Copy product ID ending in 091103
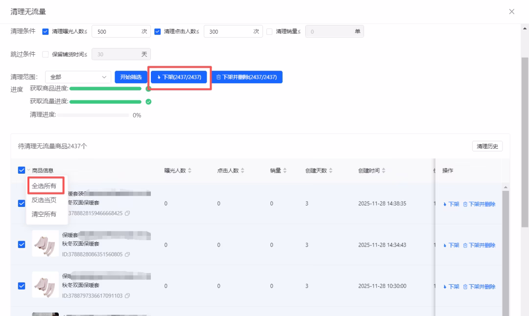 point(127,295)
